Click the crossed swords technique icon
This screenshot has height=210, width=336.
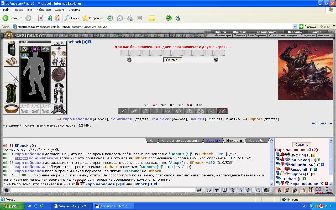click(x=167, y=111)
